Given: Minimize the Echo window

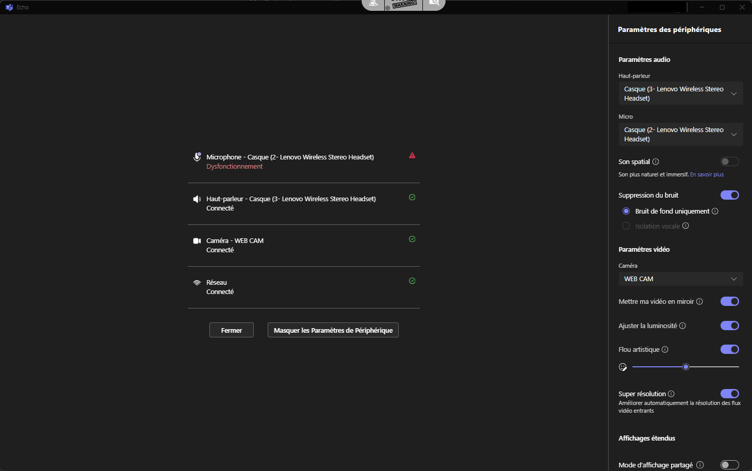Looking at the screenshot, I should point(702,7).
